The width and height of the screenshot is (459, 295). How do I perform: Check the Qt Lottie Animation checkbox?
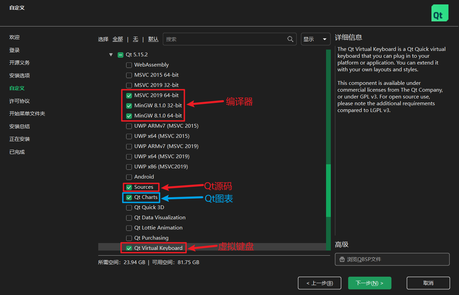[129, 228]
